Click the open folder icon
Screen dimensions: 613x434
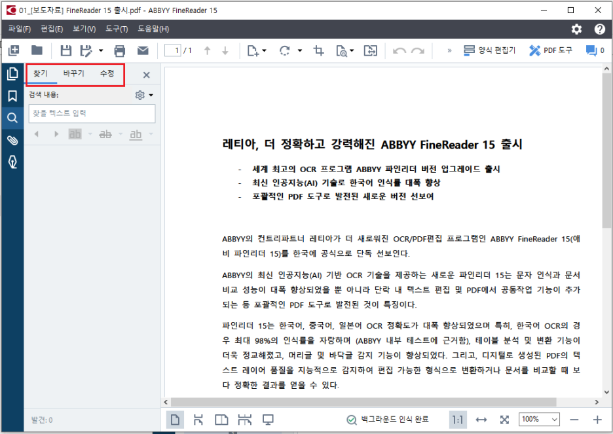tap(37, 50)
